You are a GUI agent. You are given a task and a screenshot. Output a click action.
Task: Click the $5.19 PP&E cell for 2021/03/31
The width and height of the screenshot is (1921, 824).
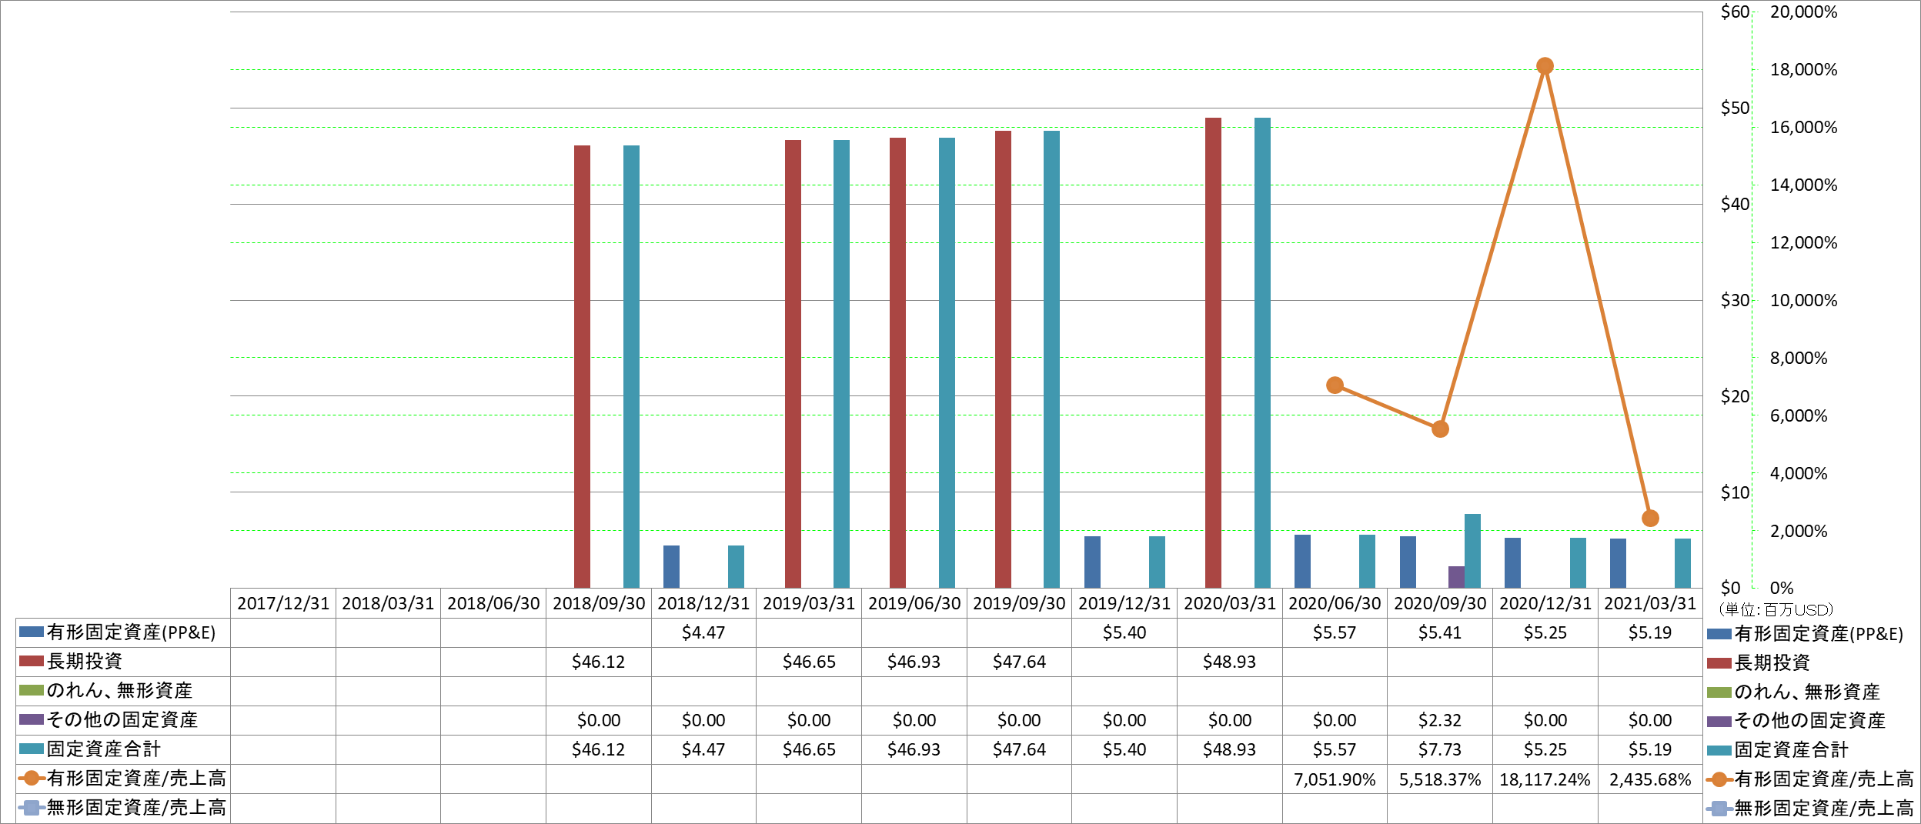pos(1650,632)
